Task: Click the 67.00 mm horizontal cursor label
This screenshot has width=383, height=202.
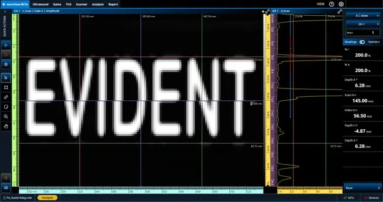Action: (x=256, y=104)
